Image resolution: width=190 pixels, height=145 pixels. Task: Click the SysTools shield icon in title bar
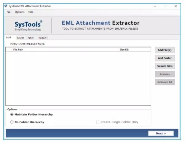pos(6,6)
